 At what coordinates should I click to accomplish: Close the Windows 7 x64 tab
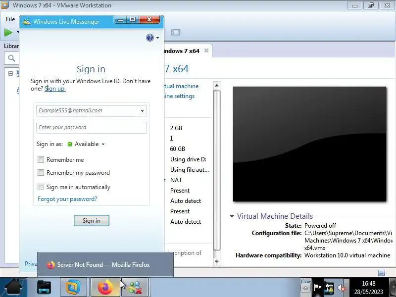tap(206, 50)
